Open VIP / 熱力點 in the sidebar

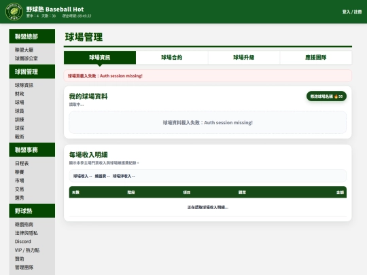click(27, 250)
